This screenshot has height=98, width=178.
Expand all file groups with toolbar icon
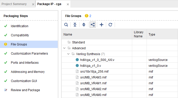[x=84, y=25]
